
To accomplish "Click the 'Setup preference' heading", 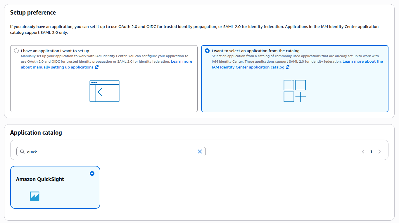I will point(33,13).
